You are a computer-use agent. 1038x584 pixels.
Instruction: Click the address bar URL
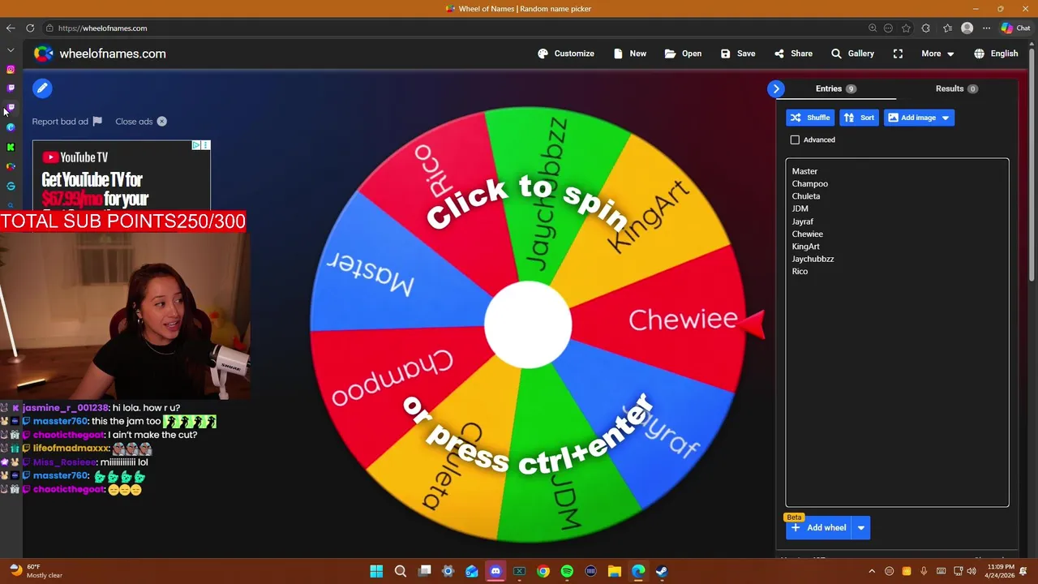tap(102, 28)
